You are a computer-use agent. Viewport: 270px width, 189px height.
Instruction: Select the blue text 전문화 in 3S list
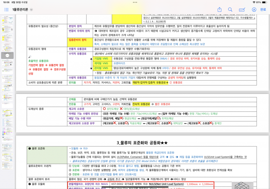tap(76, 174)
